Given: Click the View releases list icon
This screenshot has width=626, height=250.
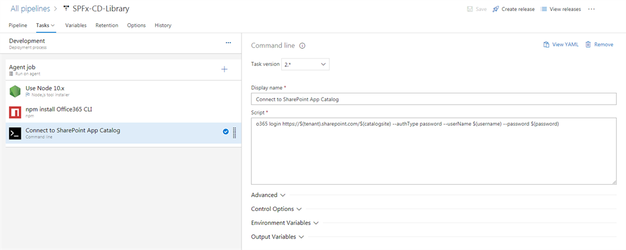Looking at the screenshot, I should (544, 9).
